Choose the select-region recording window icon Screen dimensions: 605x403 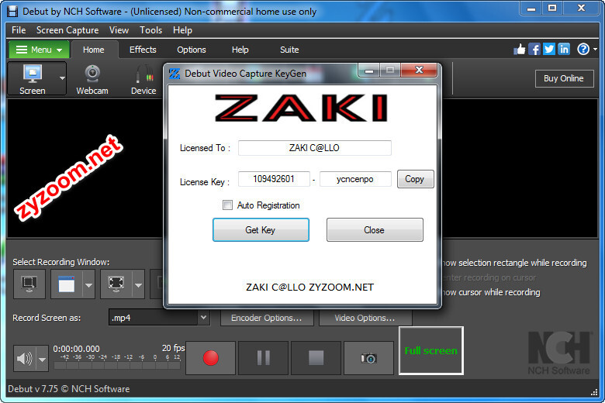29,284
